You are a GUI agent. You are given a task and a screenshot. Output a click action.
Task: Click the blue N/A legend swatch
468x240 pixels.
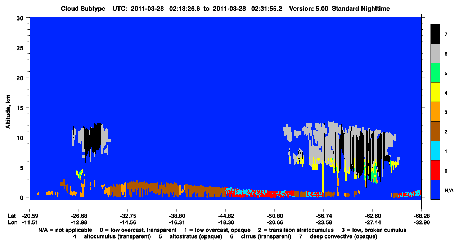(435, 190)
